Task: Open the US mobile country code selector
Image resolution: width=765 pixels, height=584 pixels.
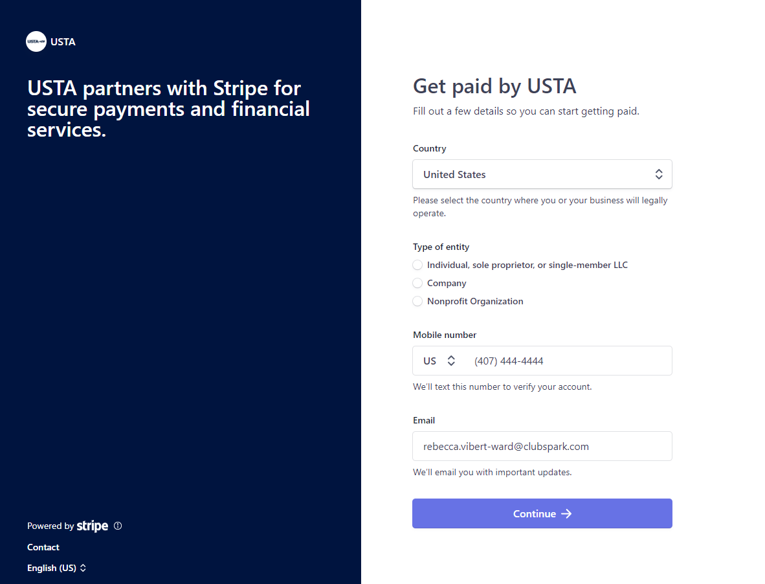Action: 439,361
